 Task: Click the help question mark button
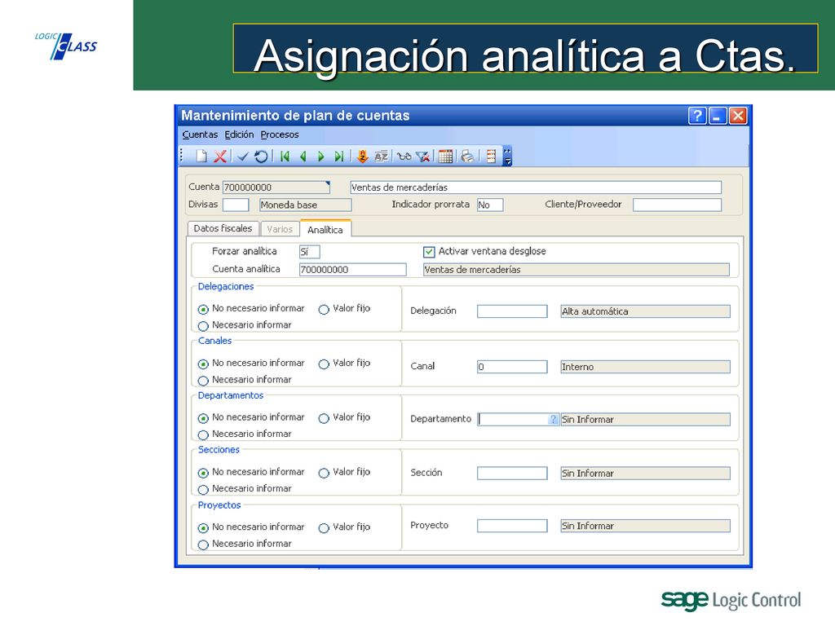pyautogui.click(x=697, y=116)
